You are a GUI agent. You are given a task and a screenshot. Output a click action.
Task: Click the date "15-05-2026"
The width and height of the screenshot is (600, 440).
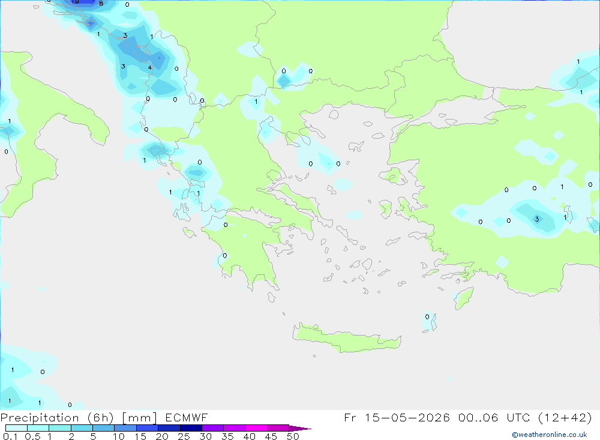point(407,417)
